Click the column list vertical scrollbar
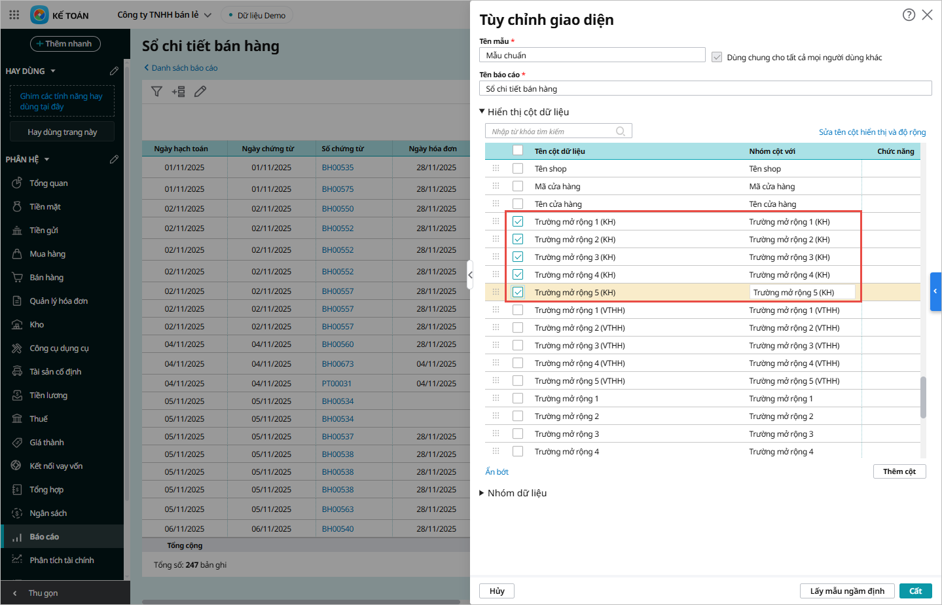Screen dimensions: 942x605 click(x=923, y=397)
